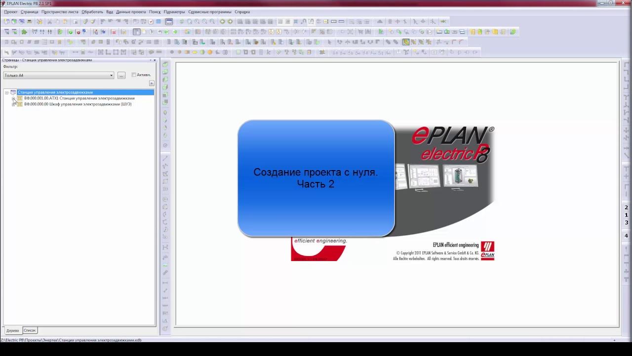This screenshot has width=632, height=356.
Task: Open the Только А4 filter dropdown
Action: pyautogui.click(x=59, y=76)
